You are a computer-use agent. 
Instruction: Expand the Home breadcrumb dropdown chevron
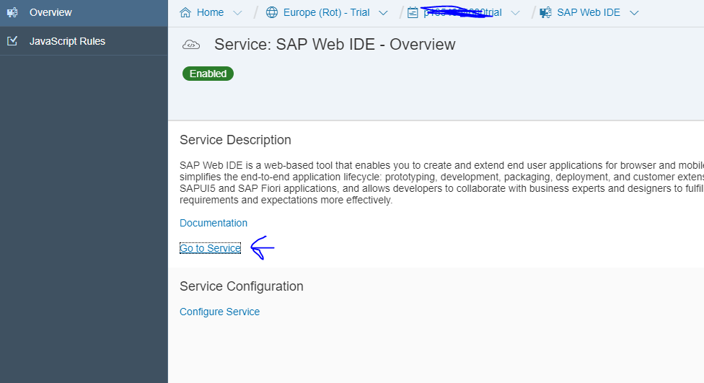(x=238, y=12)
